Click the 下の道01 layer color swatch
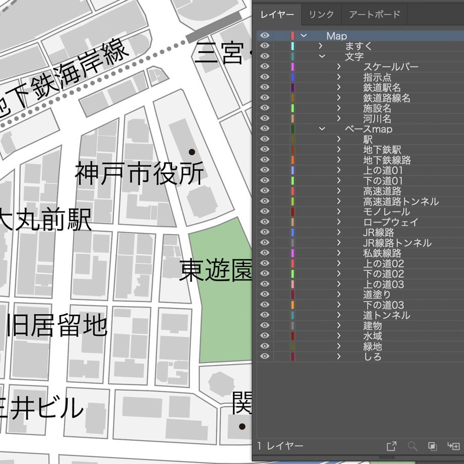464x464 pixels. pos(293,181)
